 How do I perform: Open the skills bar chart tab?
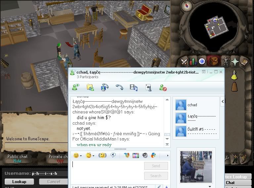point(193,62)
